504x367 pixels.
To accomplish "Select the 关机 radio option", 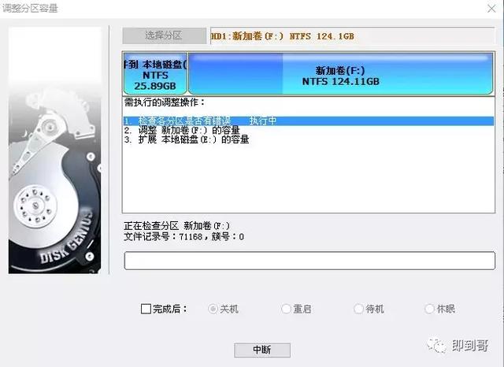I will 213,309.
